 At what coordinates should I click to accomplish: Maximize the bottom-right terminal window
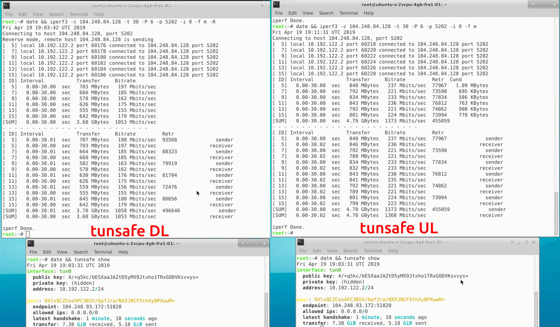click(x=526, y=242)
